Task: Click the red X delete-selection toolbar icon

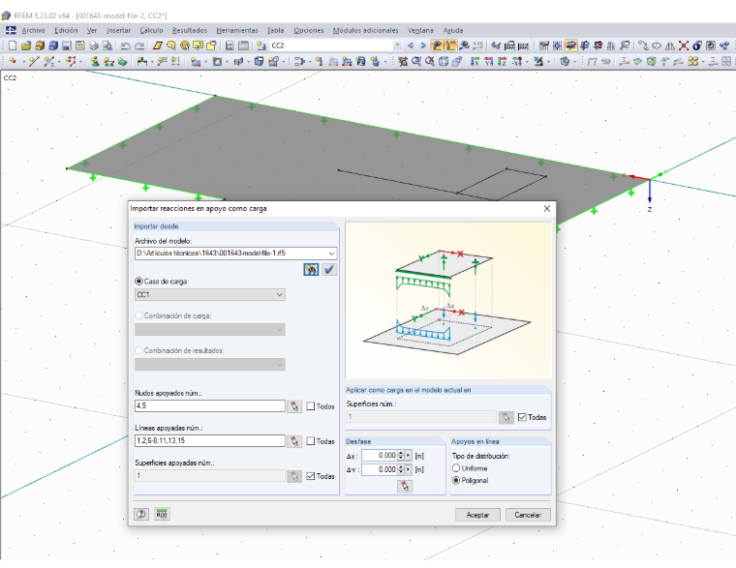Action: 684,45
